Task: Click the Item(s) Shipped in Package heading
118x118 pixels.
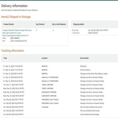Action: click(x=16, y=17)
